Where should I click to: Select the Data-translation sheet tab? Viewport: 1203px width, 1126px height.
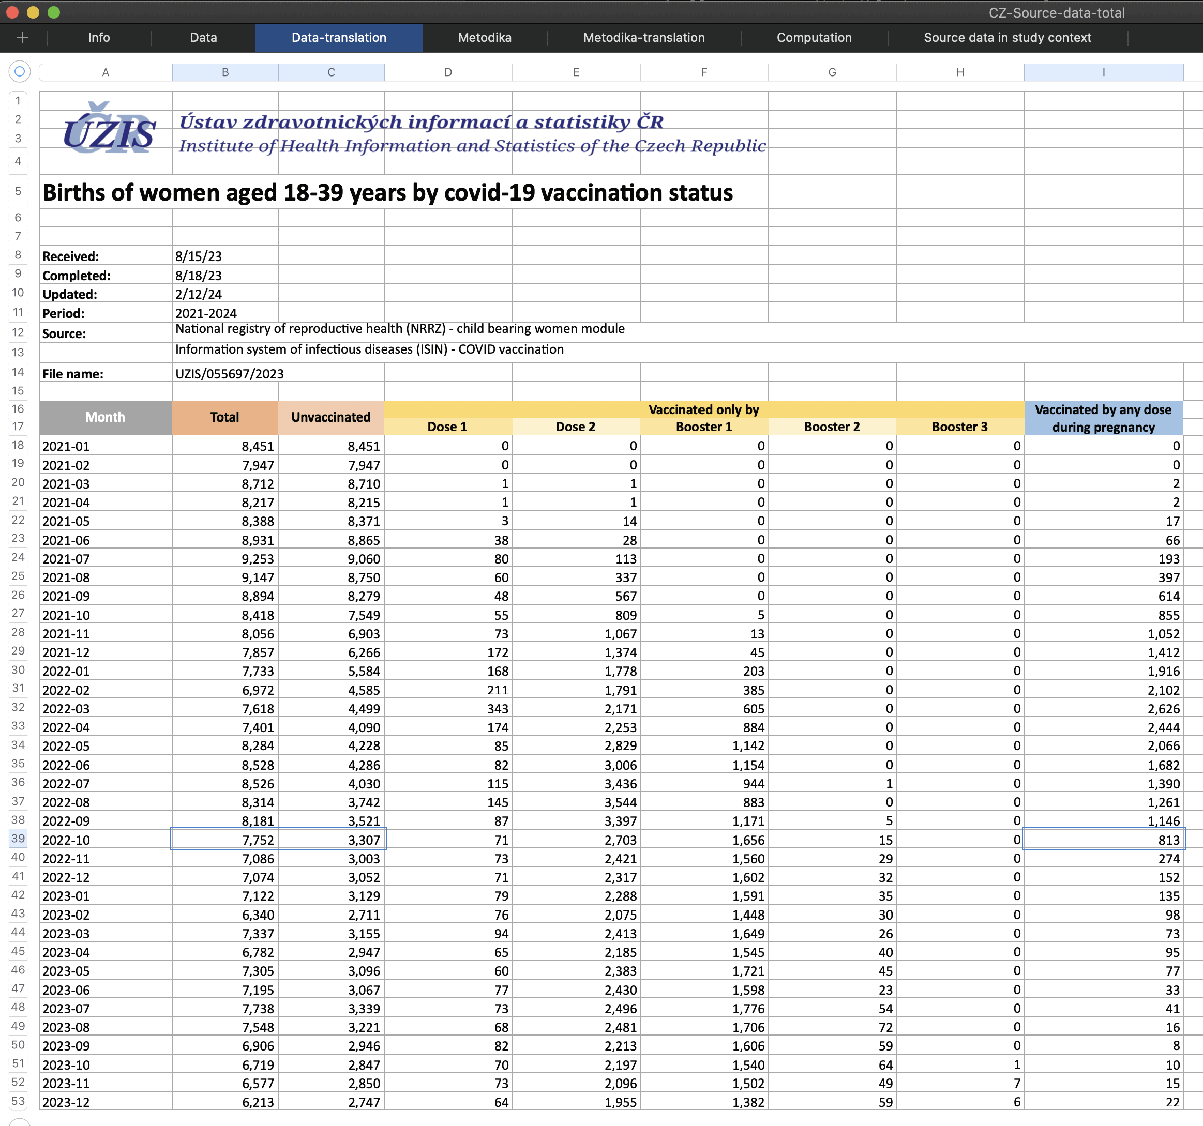click(x=339, y=38)
